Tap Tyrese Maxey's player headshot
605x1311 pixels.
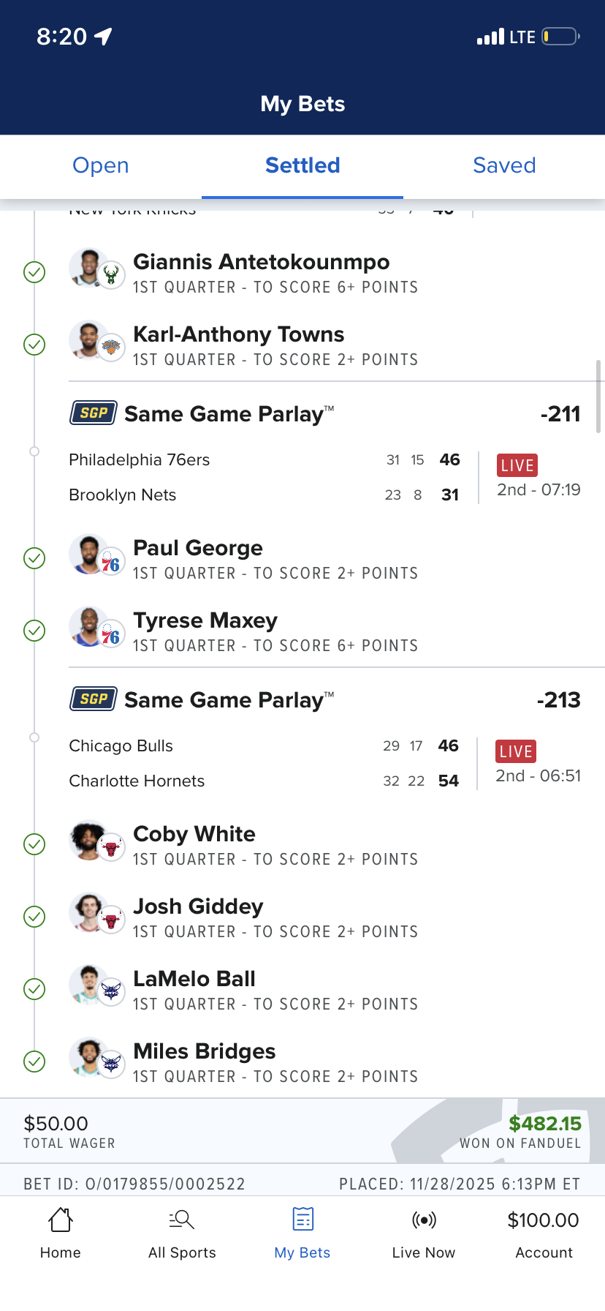[88, 627]
